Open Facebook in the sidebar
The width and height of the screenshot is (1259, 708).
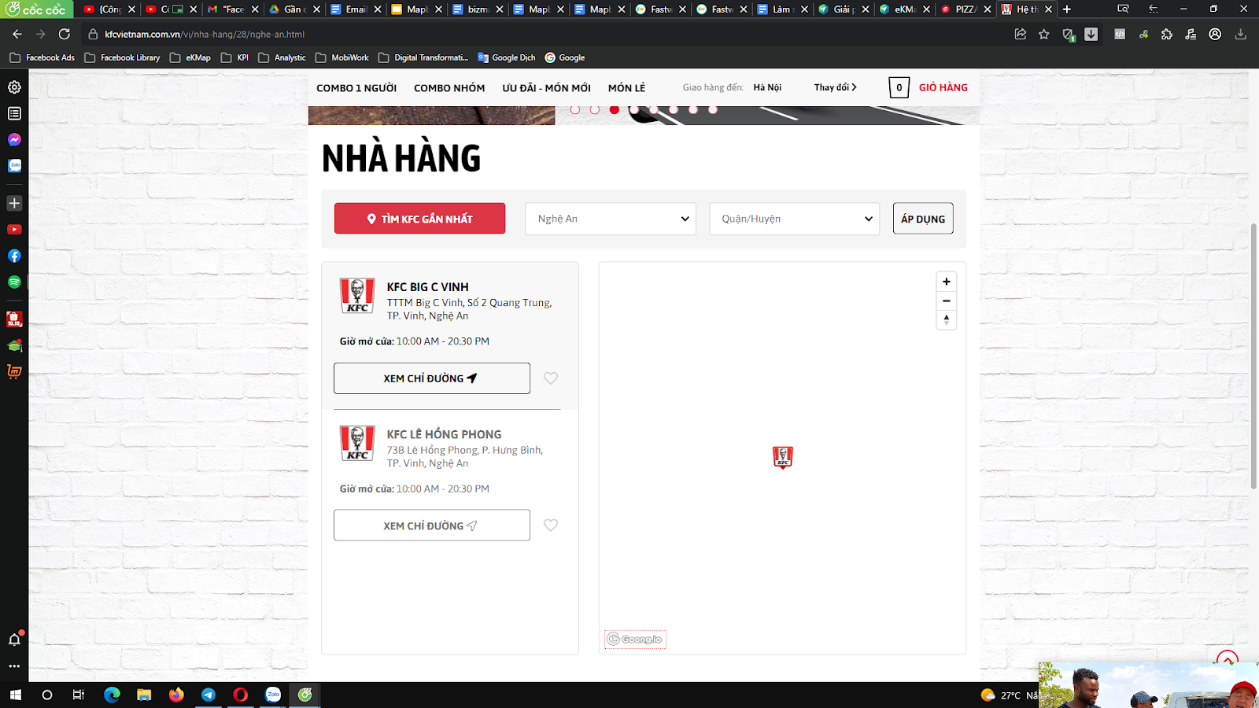pyautogui.click(x=14, y=256)
